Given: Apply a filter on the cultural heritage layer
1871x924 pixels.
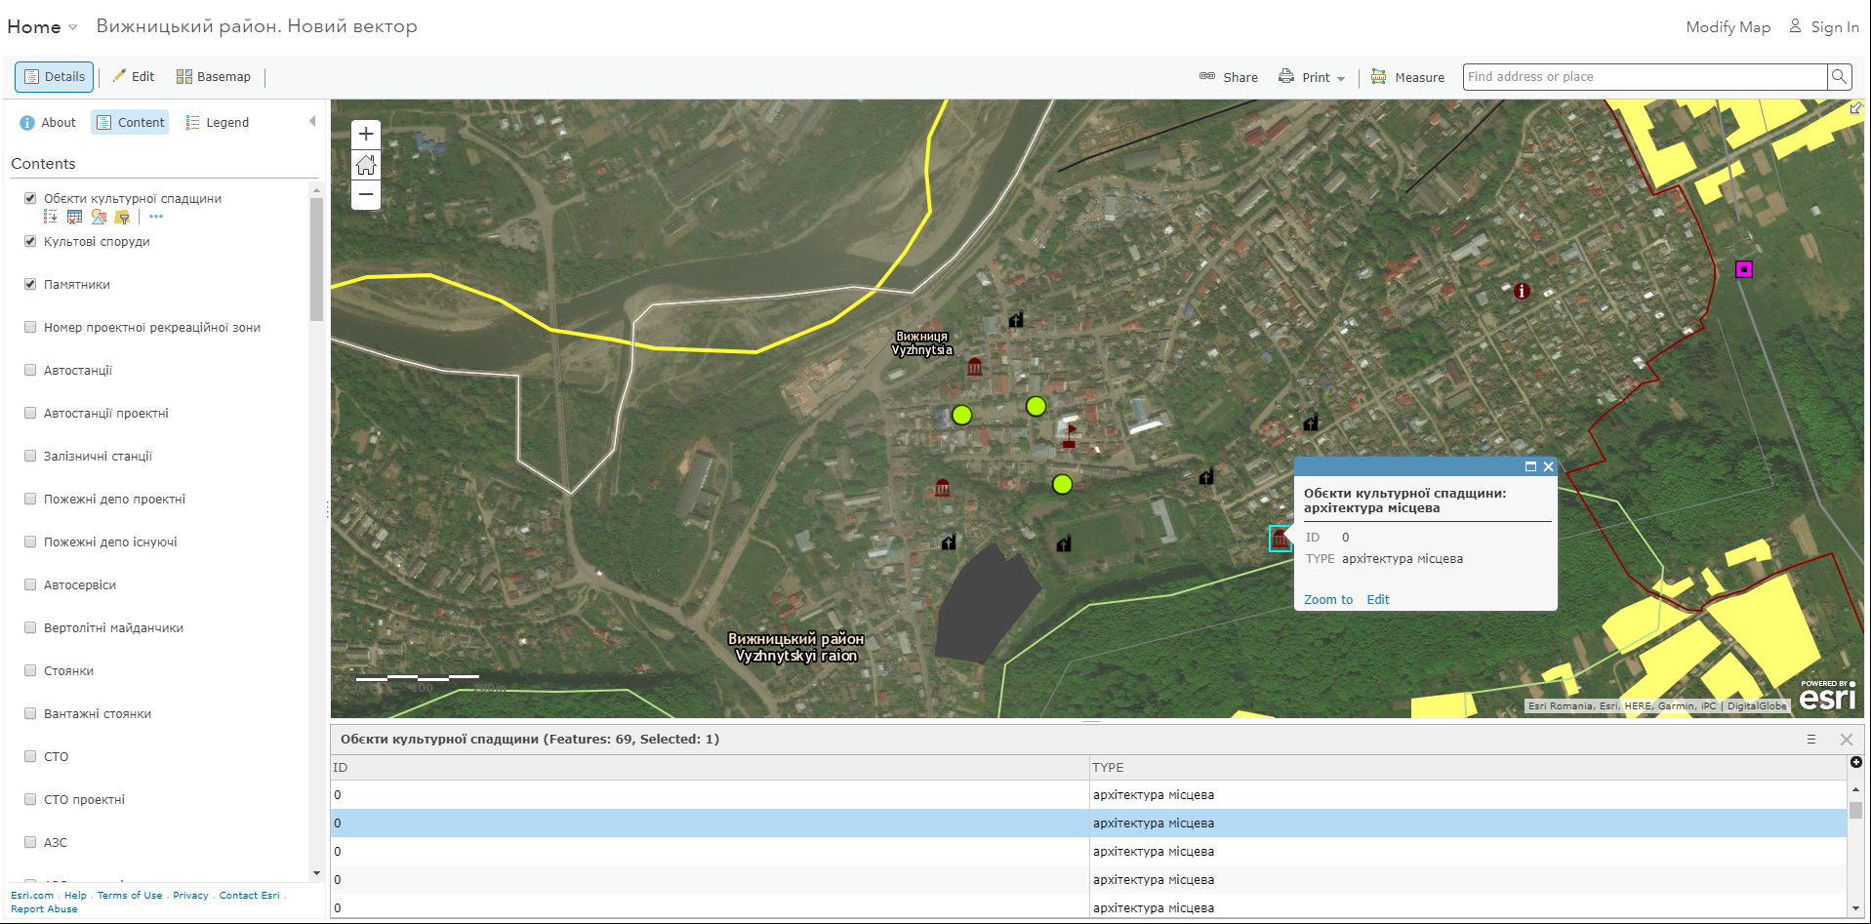Looking at the screenshot, I should [122, 217].
